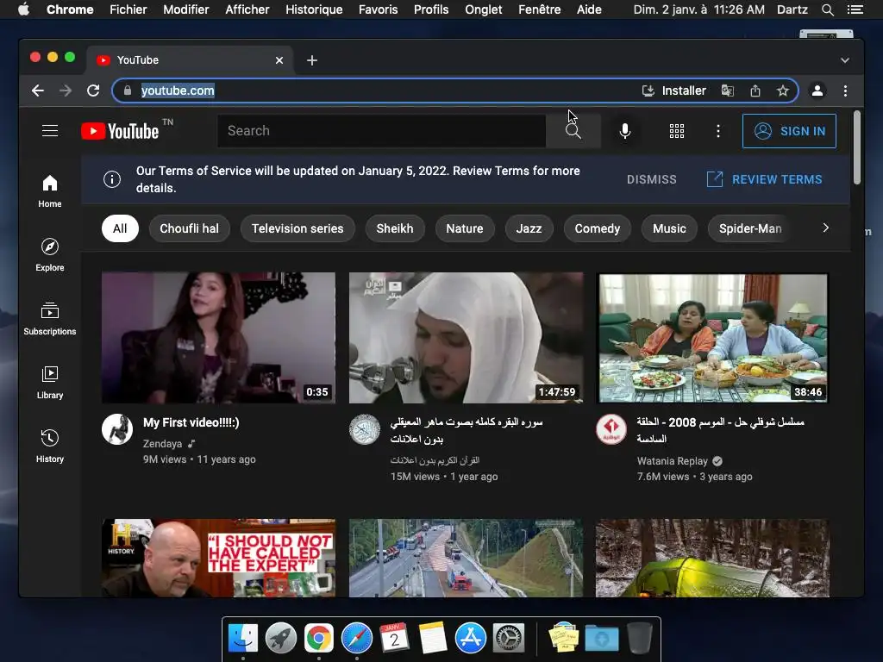The width and height of the screenshot is (883, 662).
Task: Open App Store in the Dock
Action: click(470, 639)
